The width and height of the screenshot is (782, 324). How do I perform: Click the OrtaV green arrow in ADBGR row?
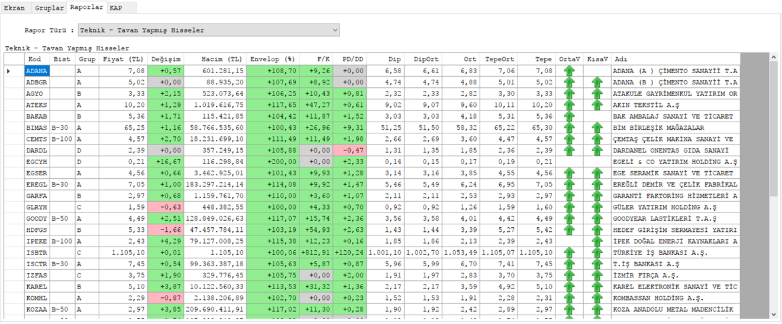569,82
